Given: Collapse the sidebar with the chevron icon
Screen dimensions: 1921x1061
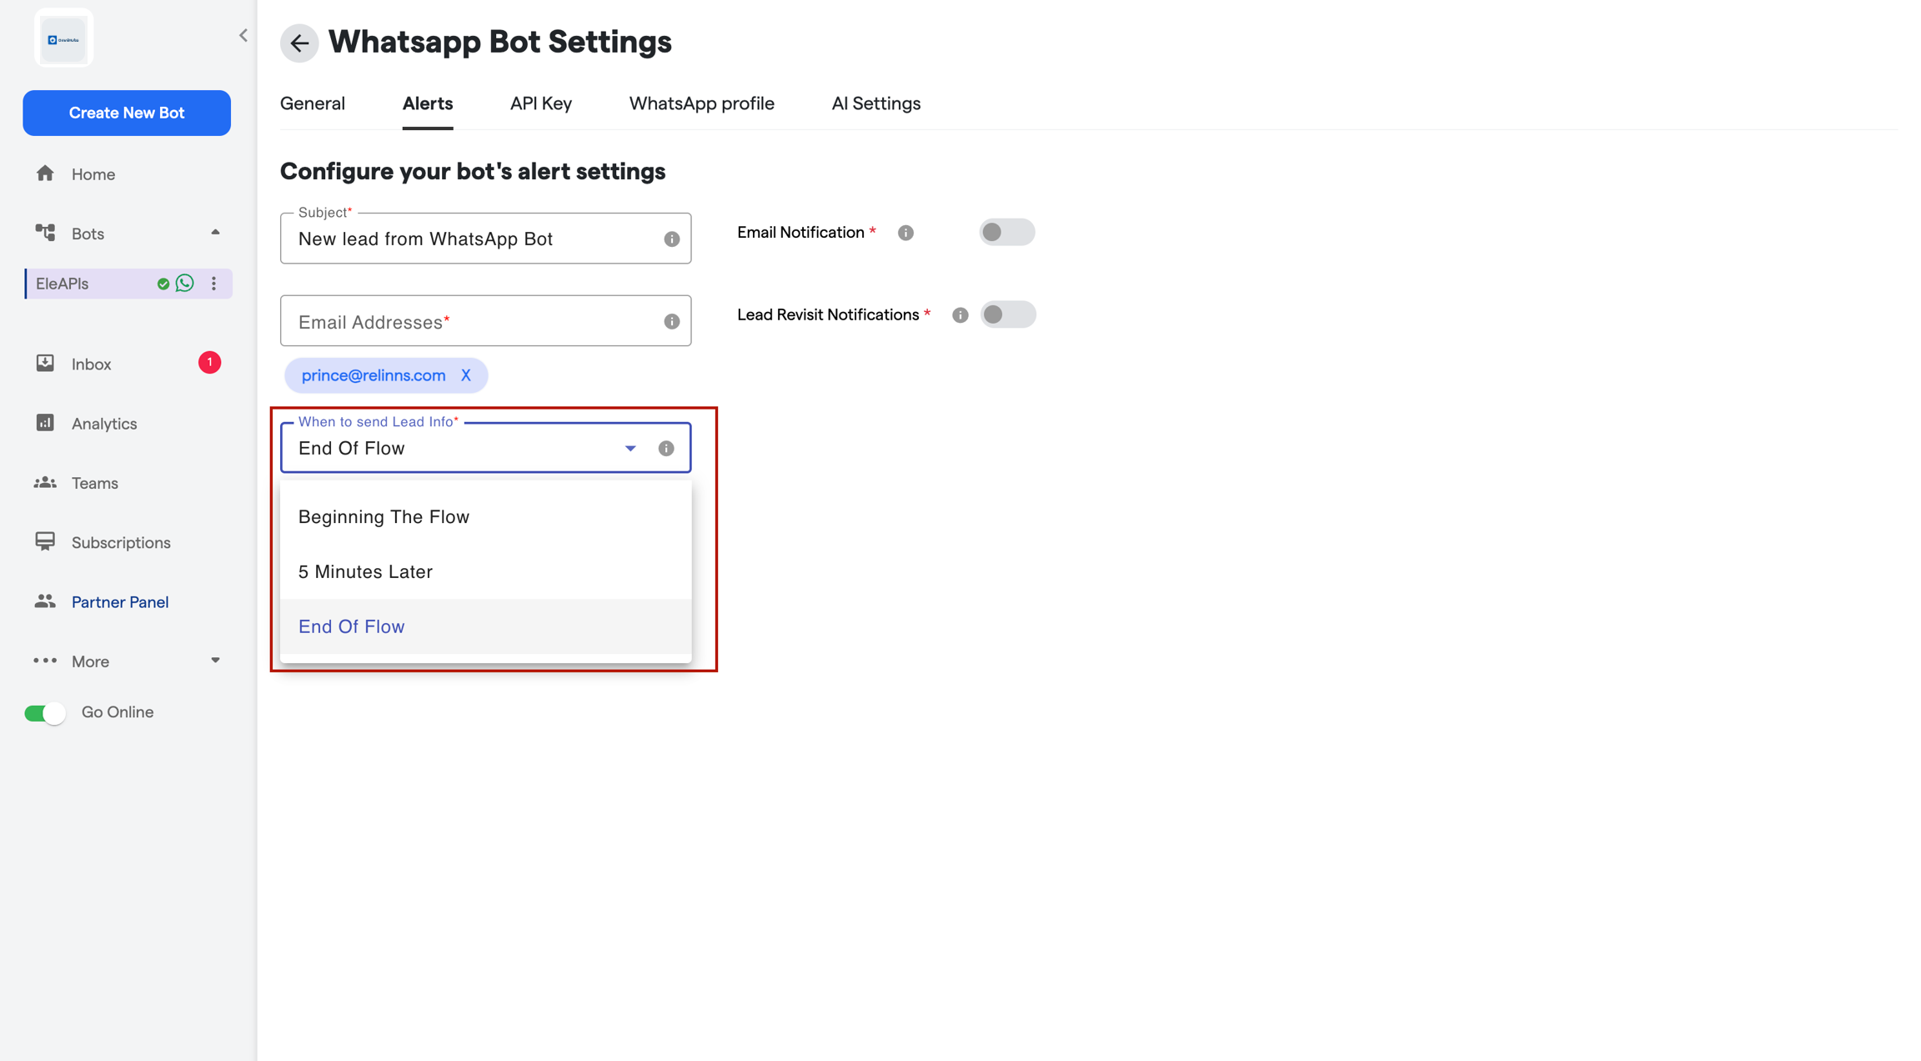Looking at the screenshot, I should (243, 36).
